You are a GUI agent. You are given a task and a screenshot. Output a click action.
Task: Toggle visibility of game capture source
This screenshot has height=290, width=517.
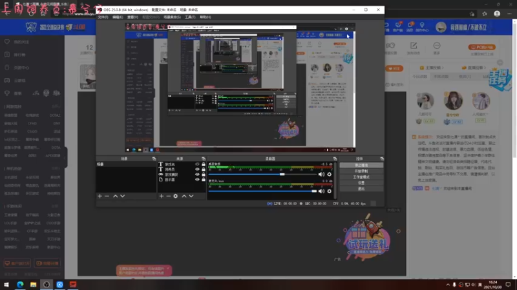coord(197,175)
